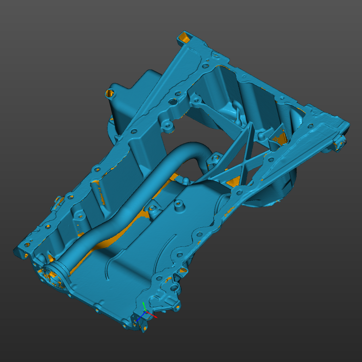Select the green Y-axis arrow of triad
This screenshot has width=362, height=362.
pos(144,306)
